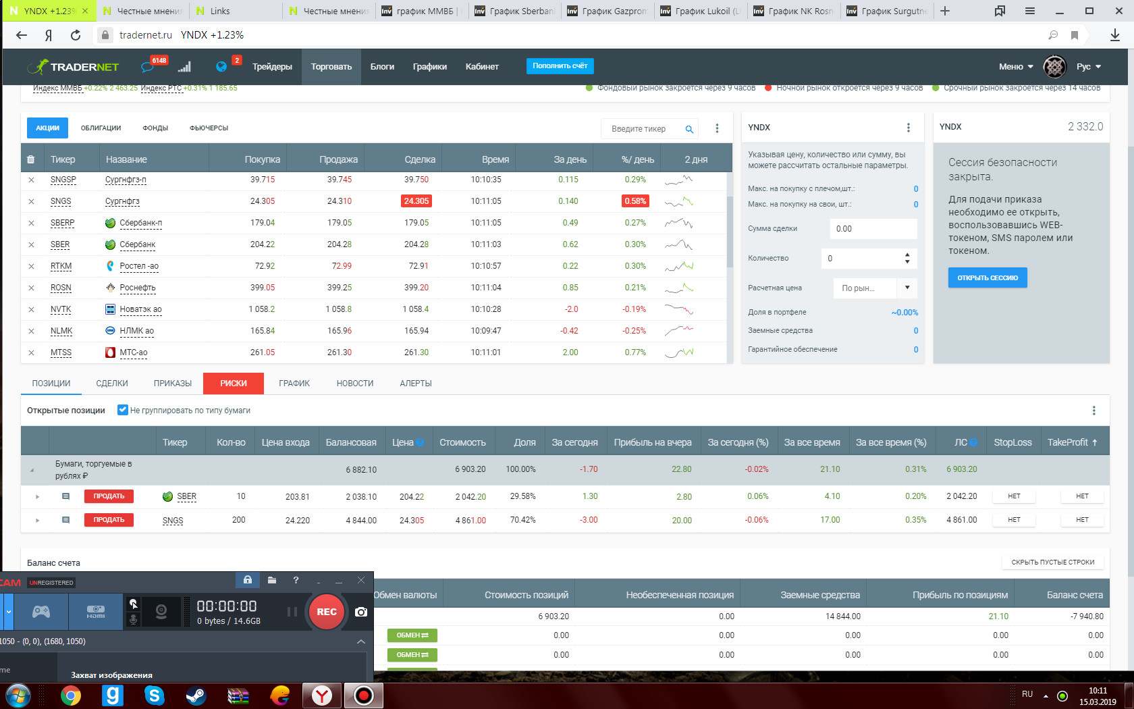The image size is (1134, 709).
Task: Switch to the ФОНДЫ tab
Action: click(x=155, y=128)
